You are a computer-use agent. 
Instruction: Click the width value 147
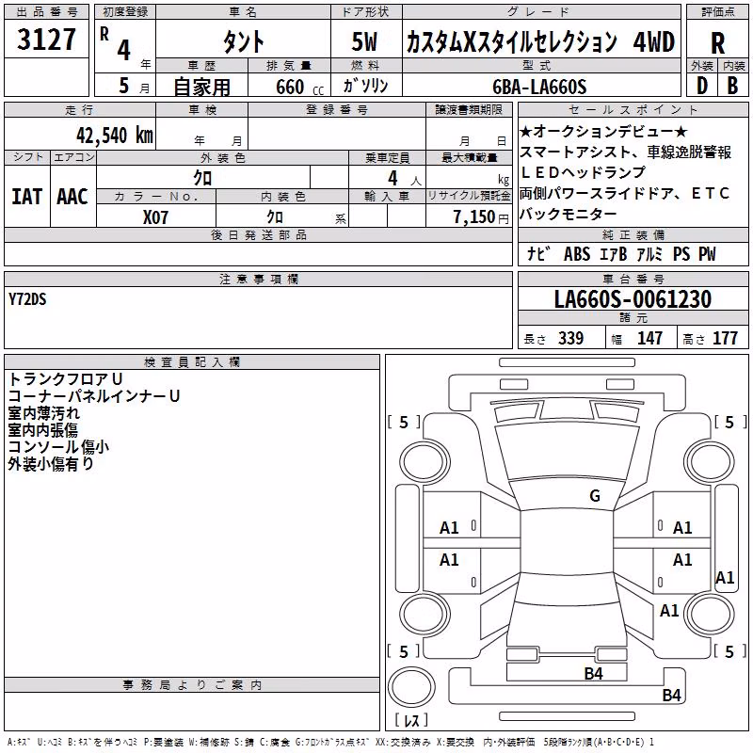[x=649, y=339]
